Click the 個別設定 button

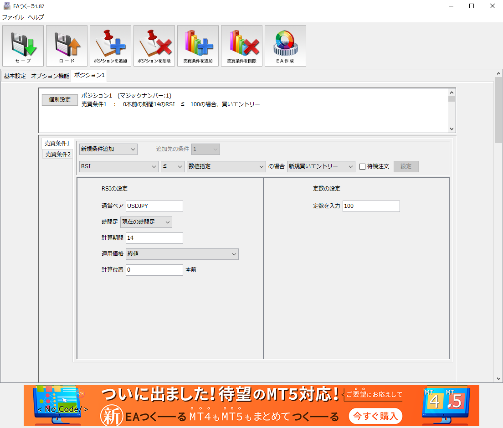click(60, 100)
